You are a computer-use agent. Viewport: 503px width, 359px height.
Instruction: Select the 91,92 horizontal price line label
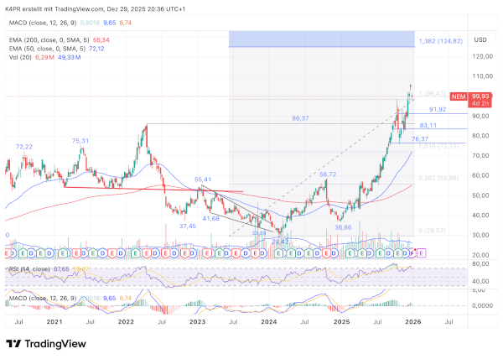[437, 109]
